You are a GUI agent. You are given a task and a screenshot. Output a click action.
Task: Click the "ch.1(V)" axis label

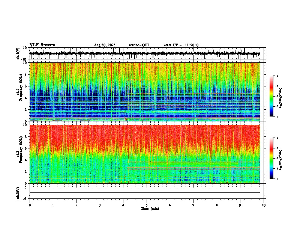tap(18, 53)
